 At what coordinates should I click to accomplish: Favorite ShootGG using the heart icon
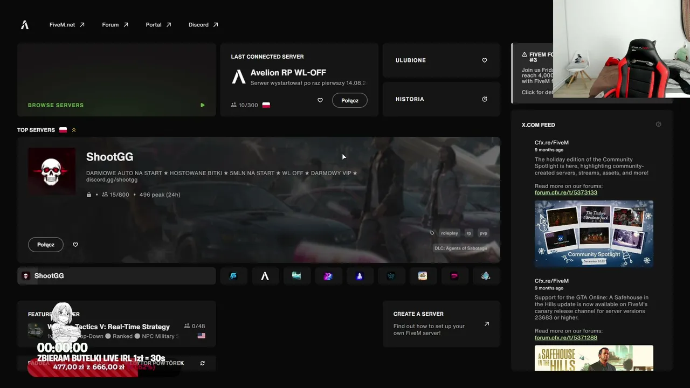(x=75, y=245)
